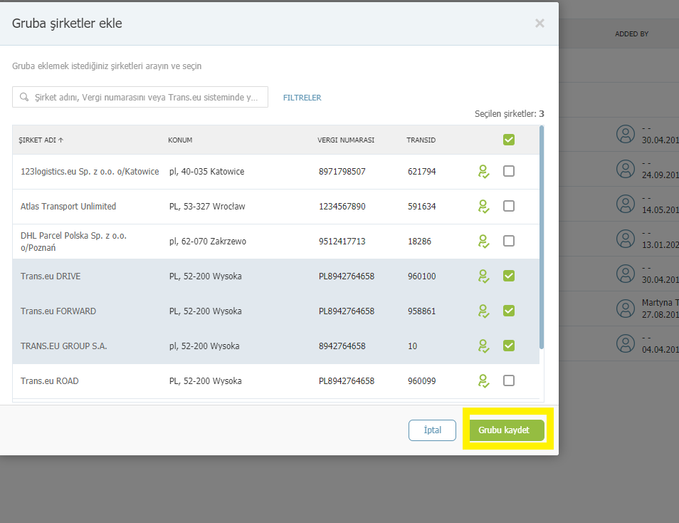
Task: Click the company list vertical scrollbar
Action: 542,237
